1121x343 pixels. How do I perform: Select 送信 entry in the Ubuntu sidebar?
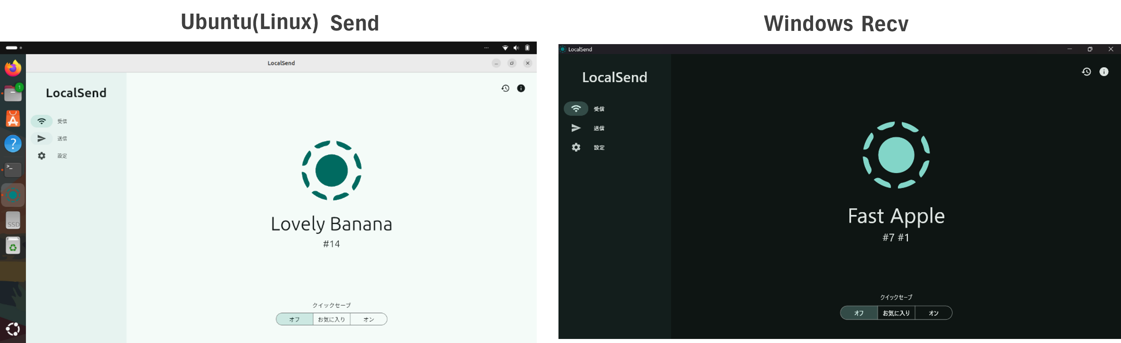click(x=62, y=138)
